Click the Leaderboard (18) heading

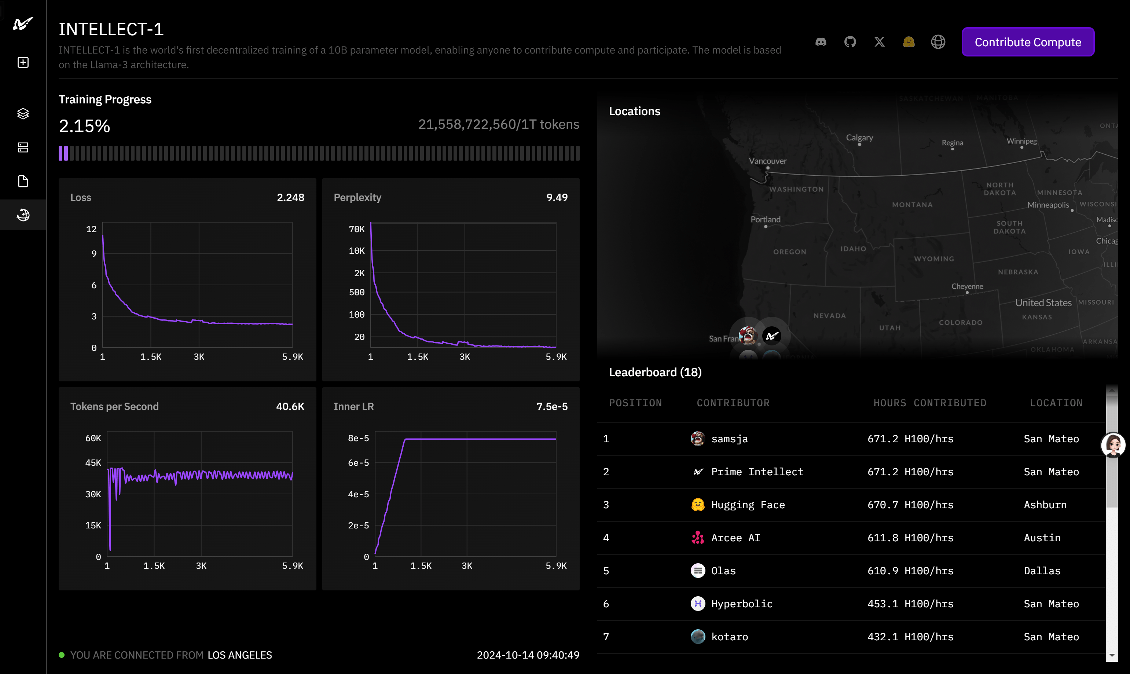[x=655, y=372]
